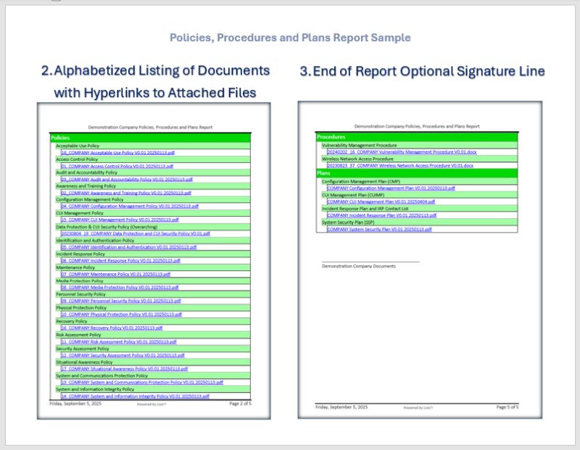Select the 'CUI Management Policy' row label
580x450 pixels.
(80, 213)
